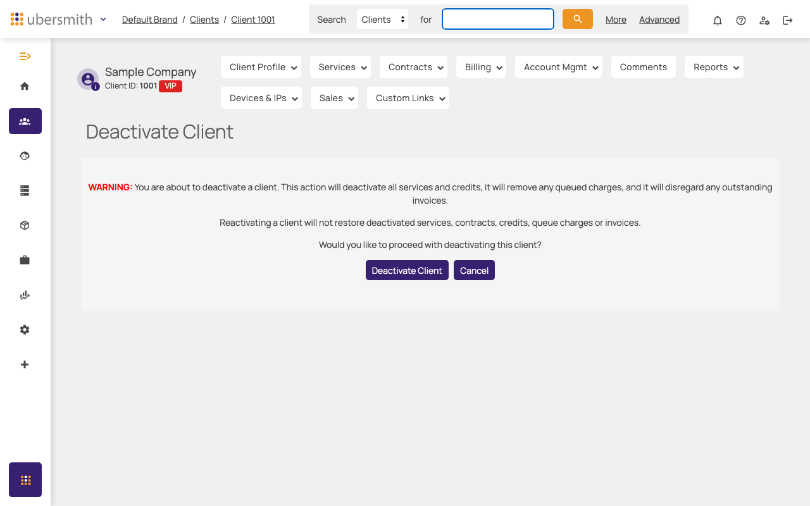
Task: Expand the Account Mgmt menu
Action: point(559,67)
